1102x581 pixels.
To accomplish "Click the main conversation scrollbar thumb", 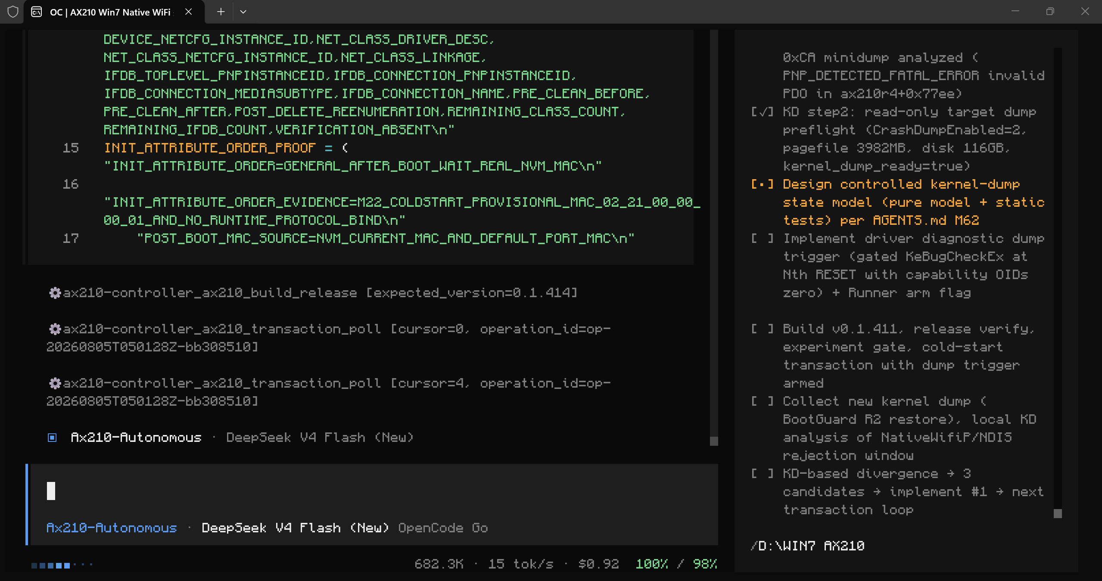I will 714,441.
